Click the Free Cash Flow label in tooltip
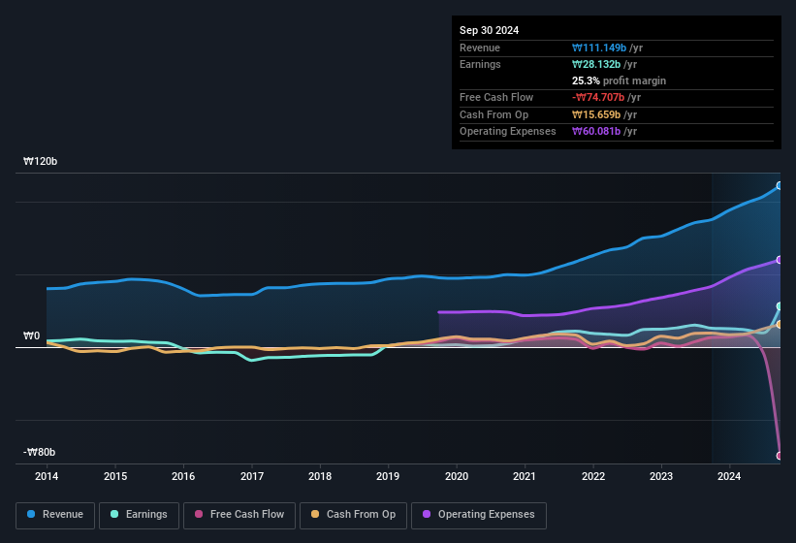The width and height of the screenshot is (796, 543). (x=496, y=97)
